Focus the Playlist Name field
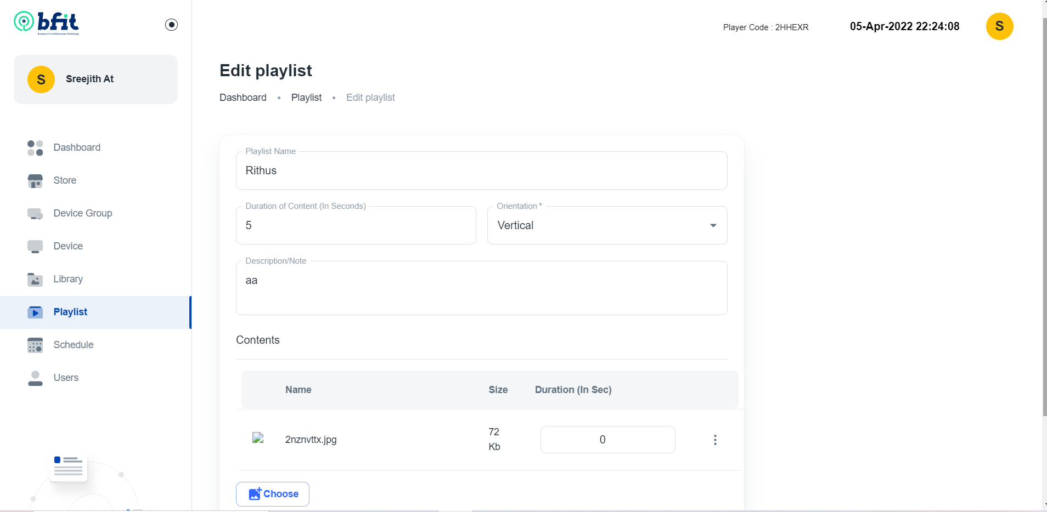This screenshot has height=512, width=1047. click(x=482, y=170)
